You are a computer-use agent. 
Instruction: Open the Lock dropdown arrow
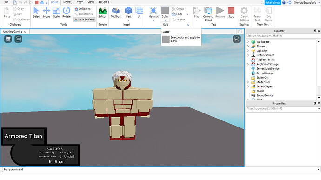pyautogui.click(x=187, y=14)
